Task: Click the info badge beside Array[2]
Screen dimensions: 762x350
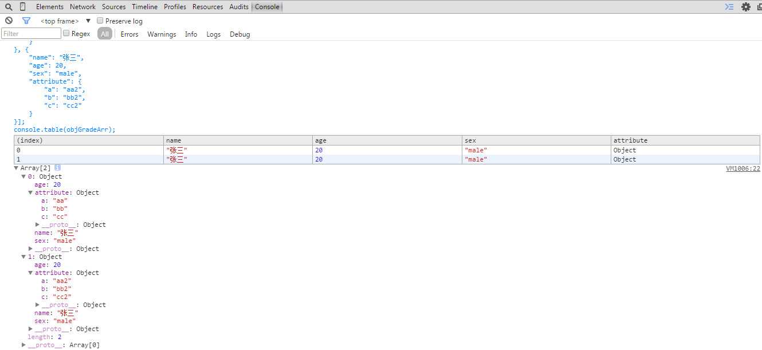Action: pos(57,168)
